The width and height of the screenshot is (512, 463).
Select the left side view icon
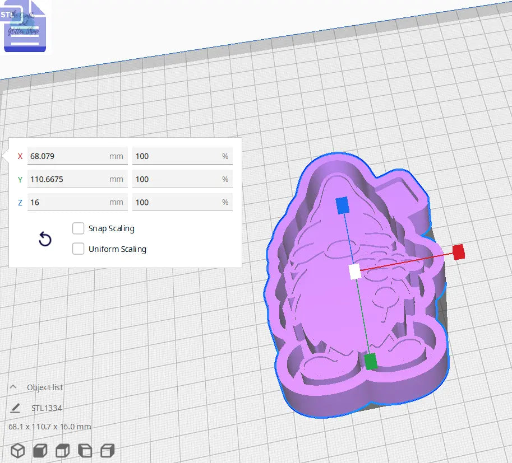pyautogui.click(x=85, y=450)
